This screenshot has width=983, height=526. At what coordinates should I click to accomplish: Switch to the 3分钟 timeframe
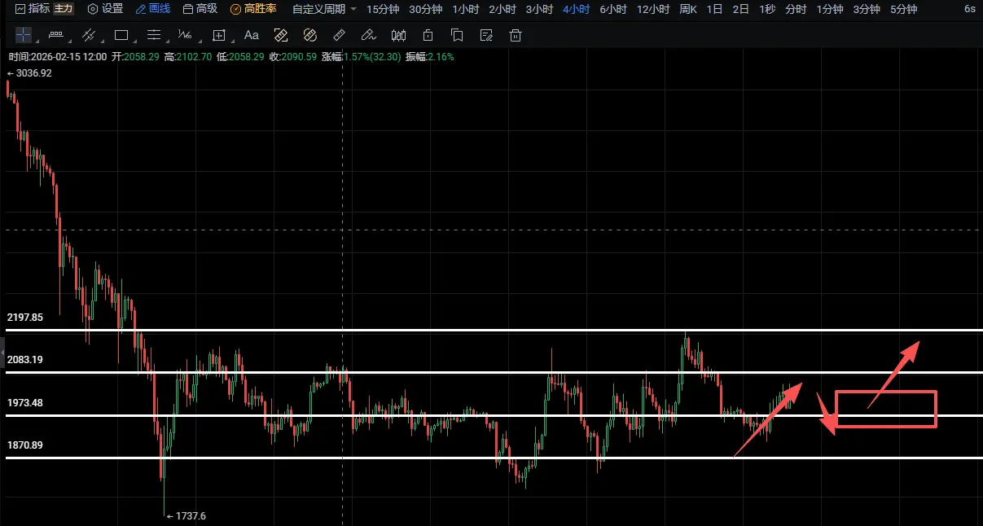click(867, 9)
